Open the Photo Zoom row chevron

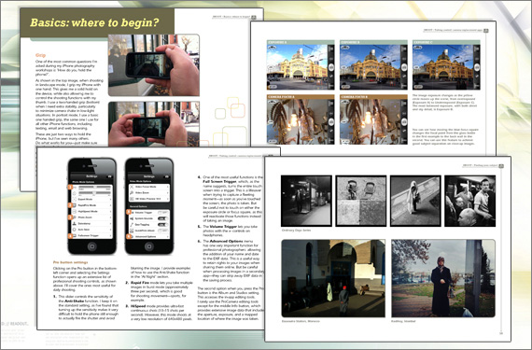[110, 217]
